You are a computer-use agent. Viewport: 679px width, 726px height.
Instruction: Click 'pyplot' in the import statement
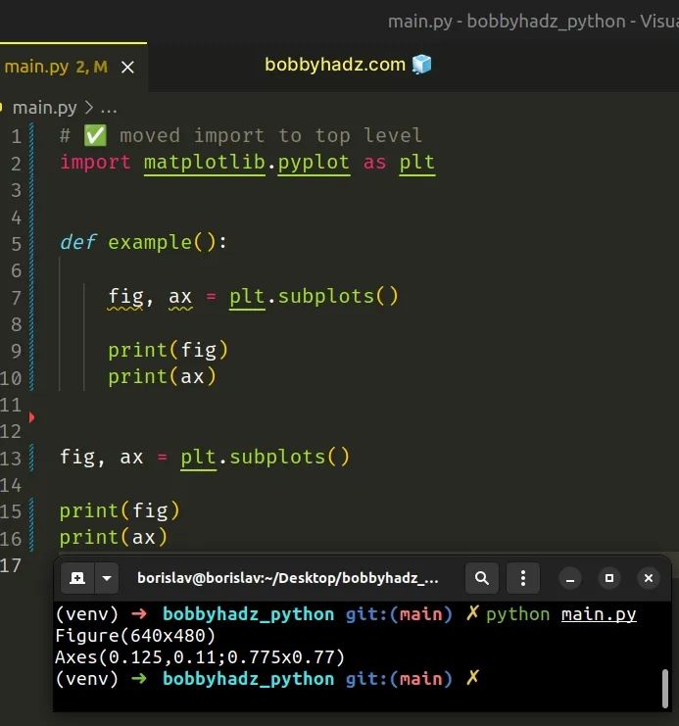tap(314, 163)
